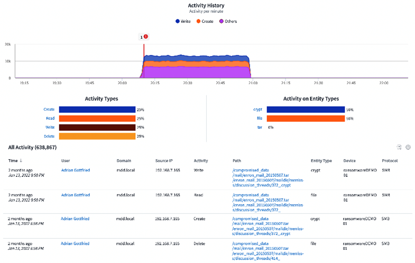Open Adrian Gottfried user in first row

pyautogui.click(x=76, y=170)
